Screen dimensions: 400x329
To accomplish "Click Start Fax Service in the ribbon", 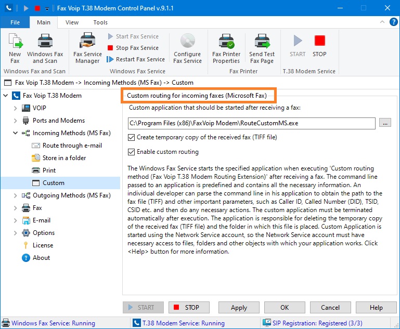I will (133, 36).
